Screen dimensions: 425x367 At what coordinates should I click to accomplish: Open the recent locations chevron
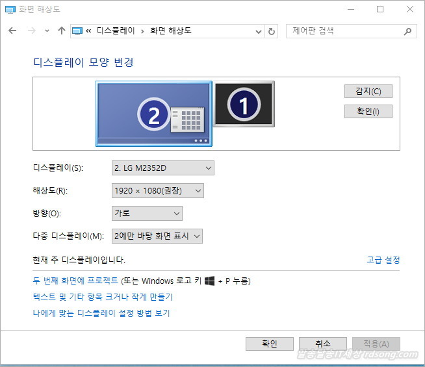(x=47, y=31)
